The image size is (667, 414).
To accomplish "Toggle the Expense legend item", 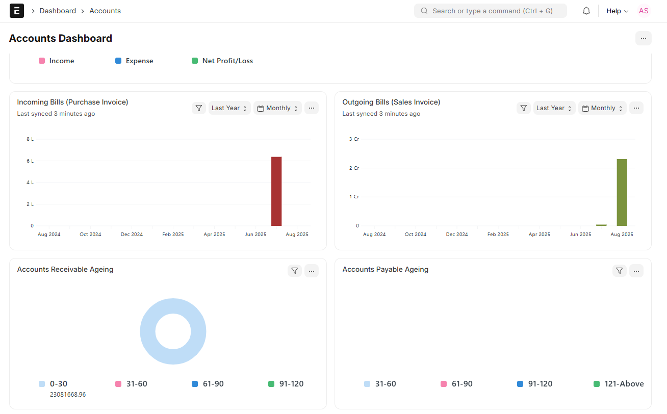I will (x=134, y=61).
